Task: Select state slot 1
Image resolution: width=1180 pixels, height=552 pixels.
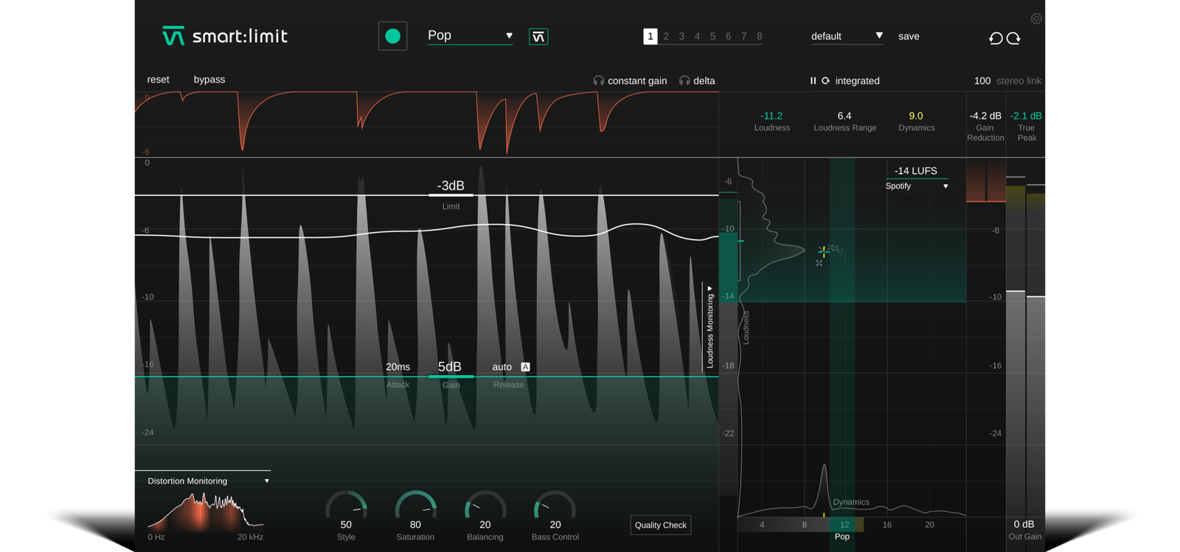Action: (650, 36)
